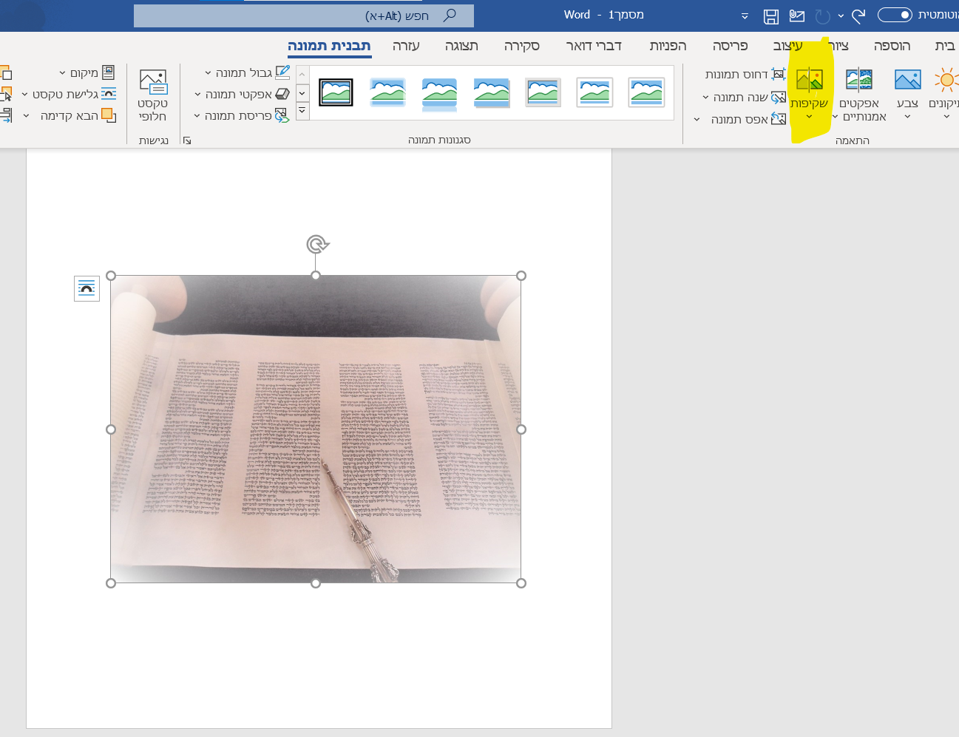Open Customize Quick Access Toolbar dropdown
959x737 pixels.
tap(745, 16)
